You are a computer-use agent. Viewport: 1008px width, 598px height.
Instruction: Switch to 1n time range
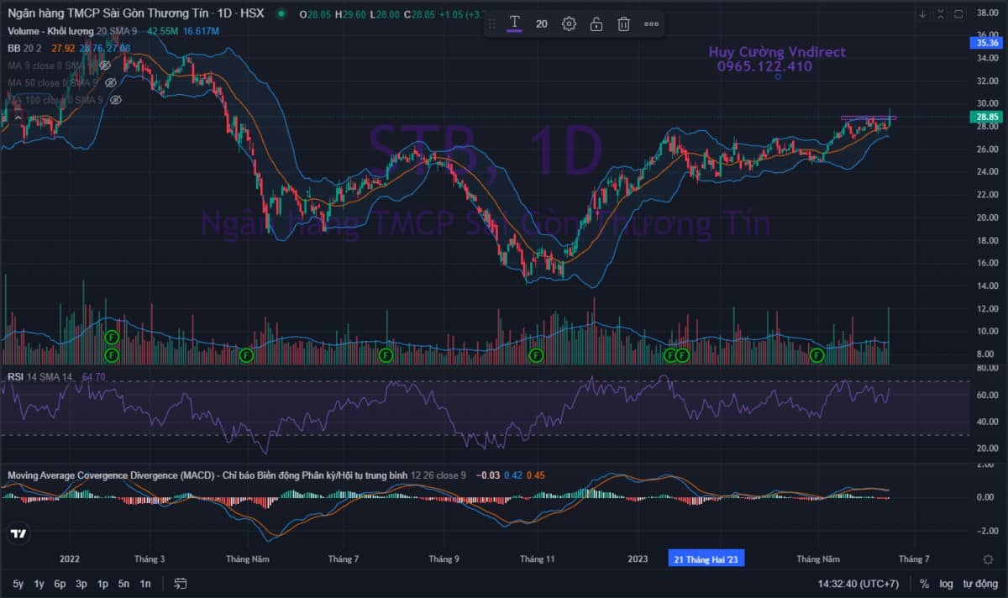tap(145, 584)
